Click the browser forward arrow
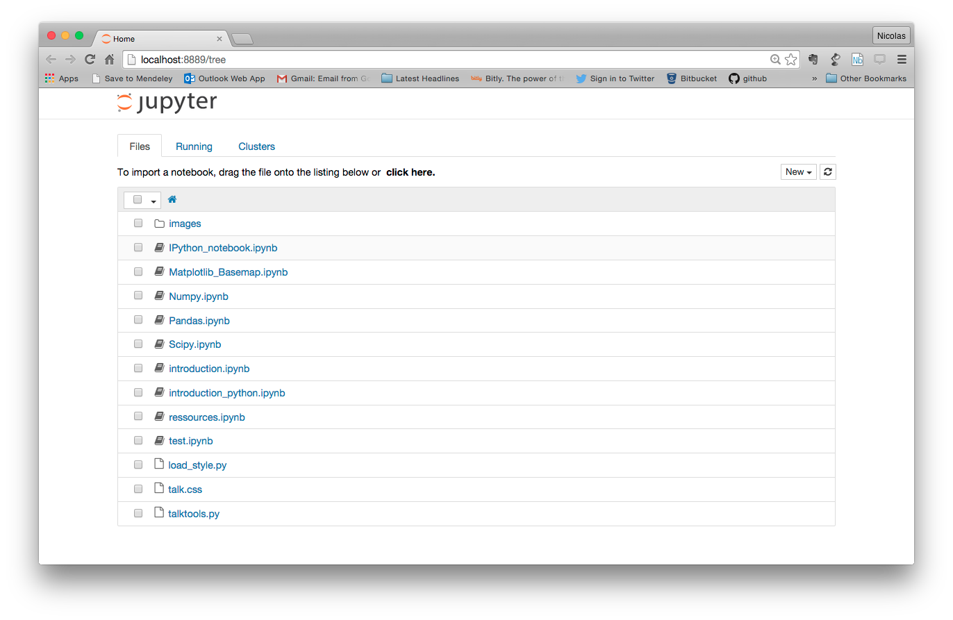 [x=70, y=59]
